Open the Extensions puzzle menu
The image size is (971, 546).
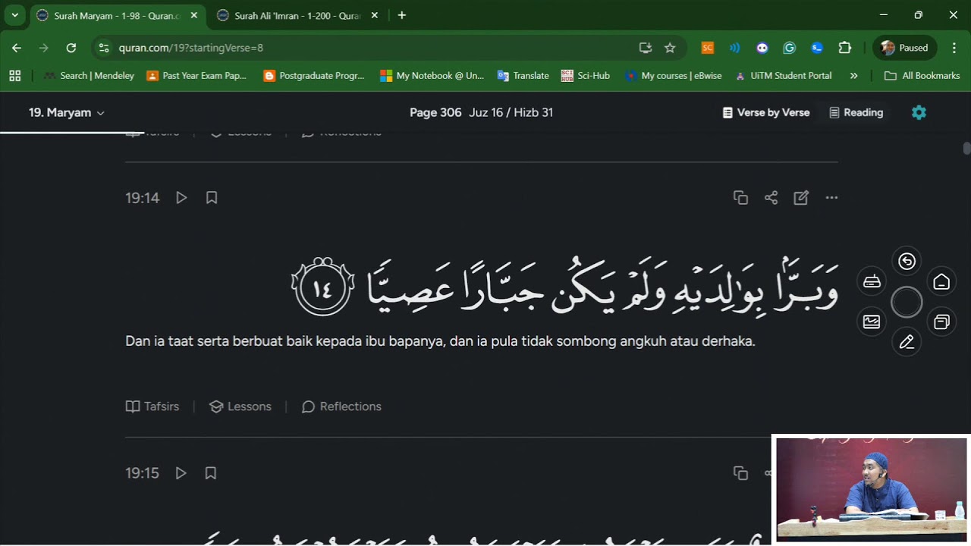844,48
